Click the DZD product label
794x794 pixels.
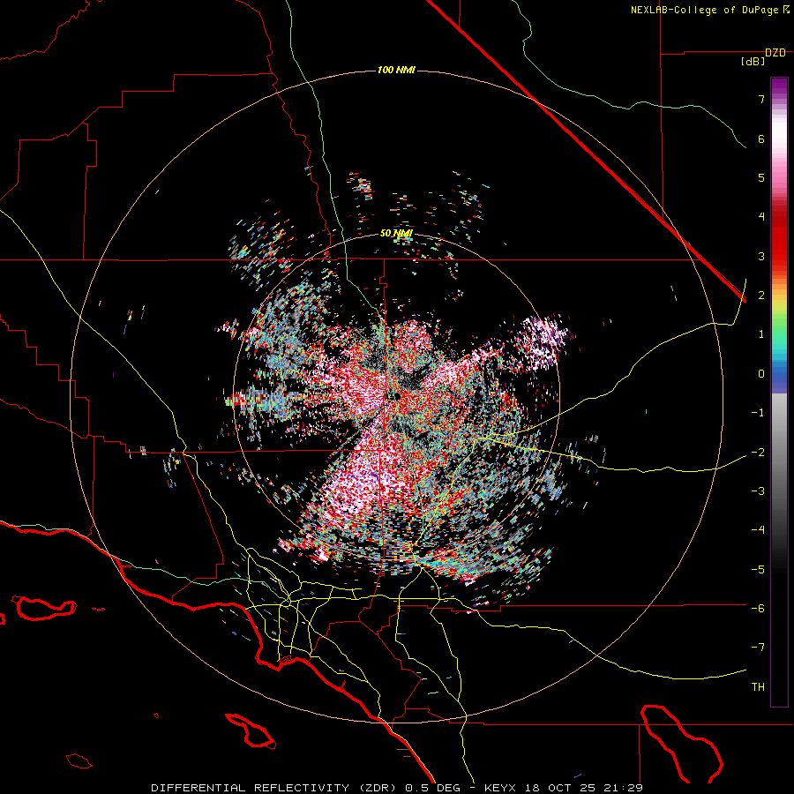[x=775, y=53]
